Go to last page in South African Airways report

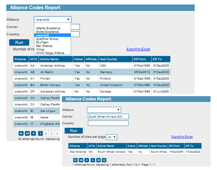tap(104, 160)
